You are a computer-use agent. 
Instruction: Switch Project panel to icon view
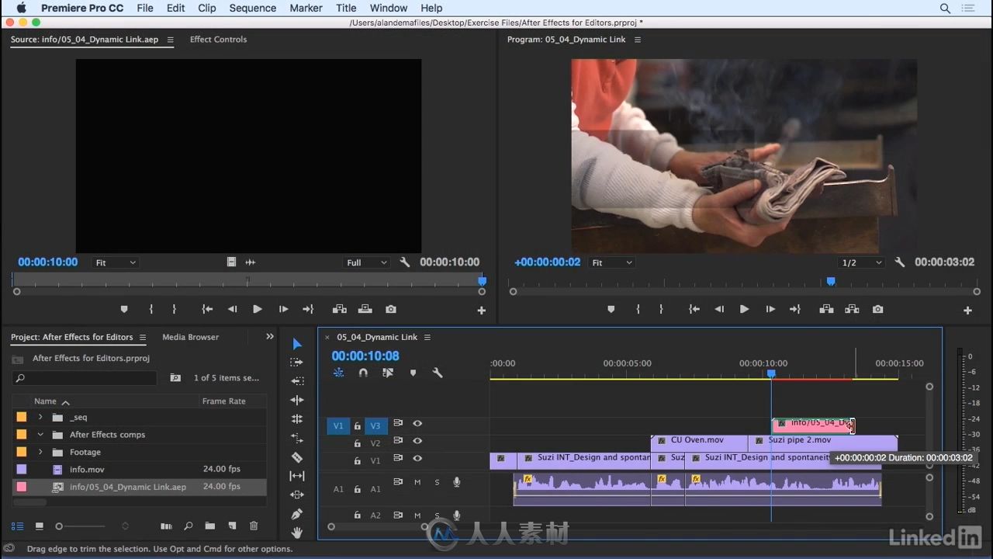pos(39,526)
